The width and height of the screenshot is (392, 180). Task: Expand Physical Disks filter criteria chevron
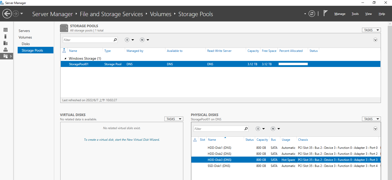click(x=375, y=129)
